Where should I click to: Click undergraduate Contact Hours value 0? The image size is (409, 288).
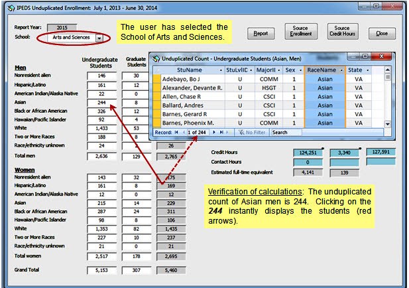pyautogui.click(x=308, y=163)
